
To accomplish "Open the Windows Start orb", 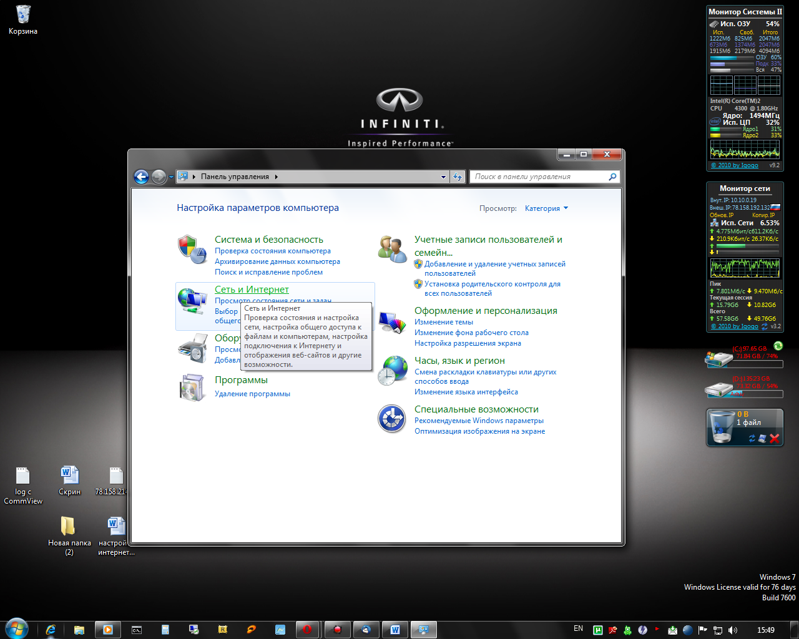I will click(x=16, y=629).
